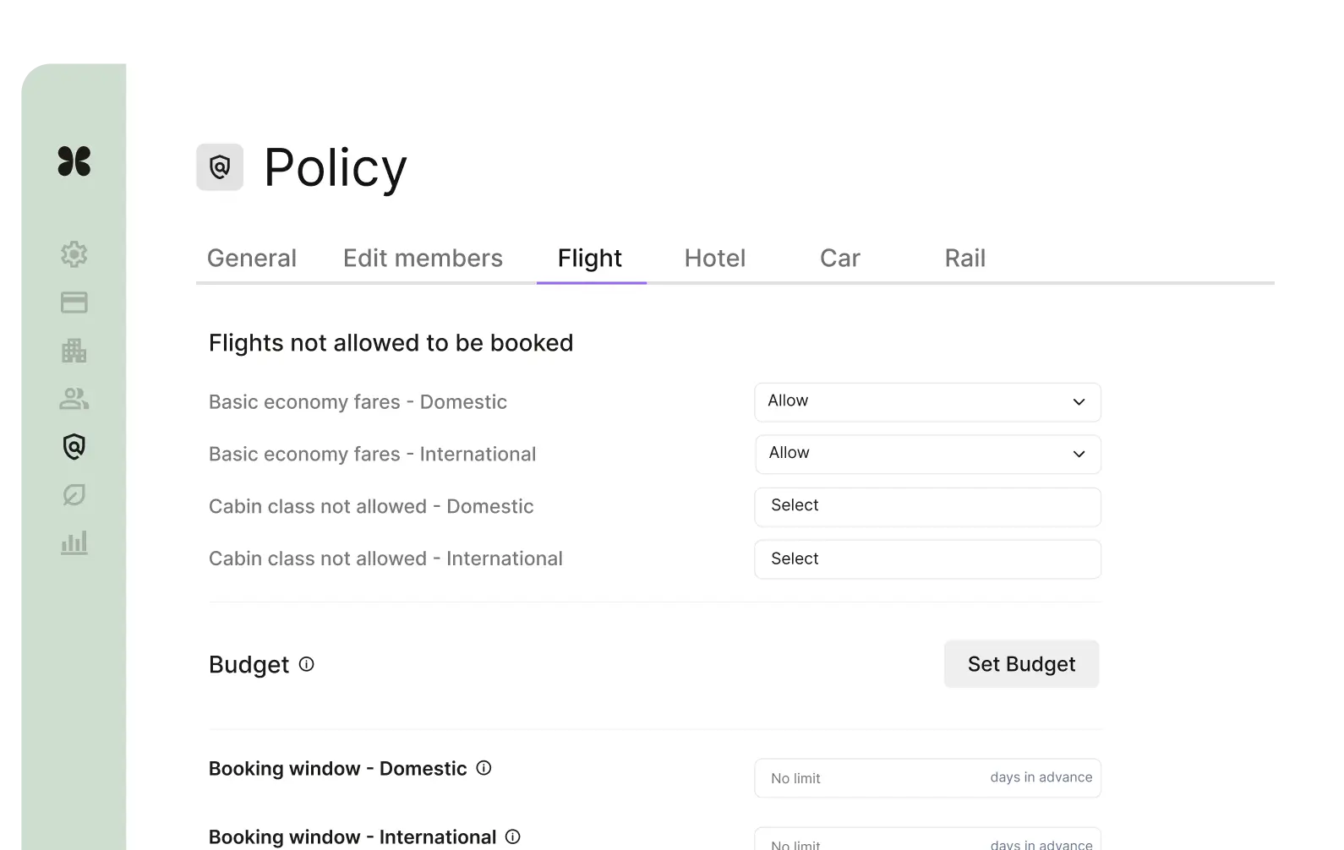Show info icon for Booking window - International
The height and width of the screenshot is (850, 1344).
coord(512,836)
